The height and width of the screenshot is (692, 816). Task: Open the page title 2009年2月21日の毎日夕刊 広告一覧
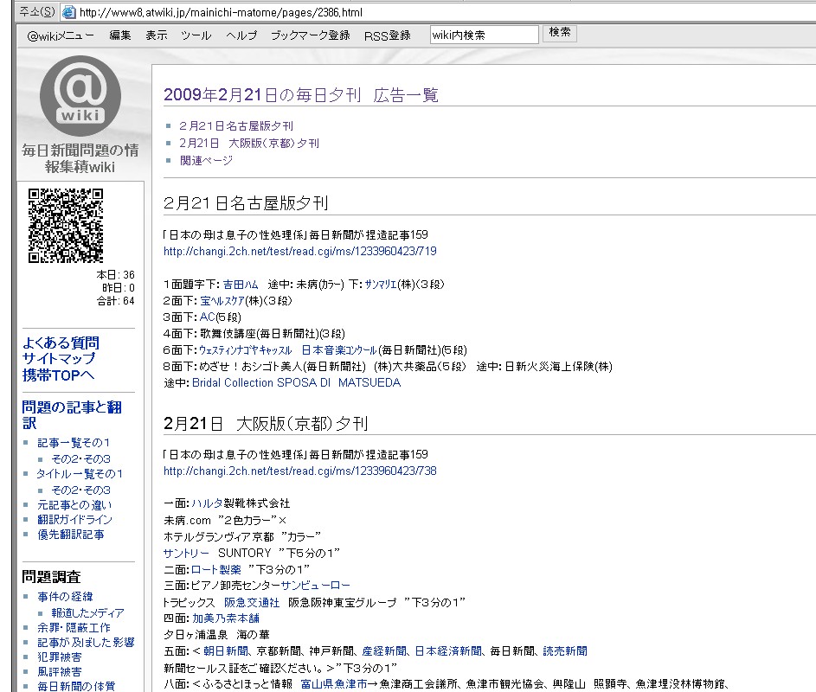(301, 94)
